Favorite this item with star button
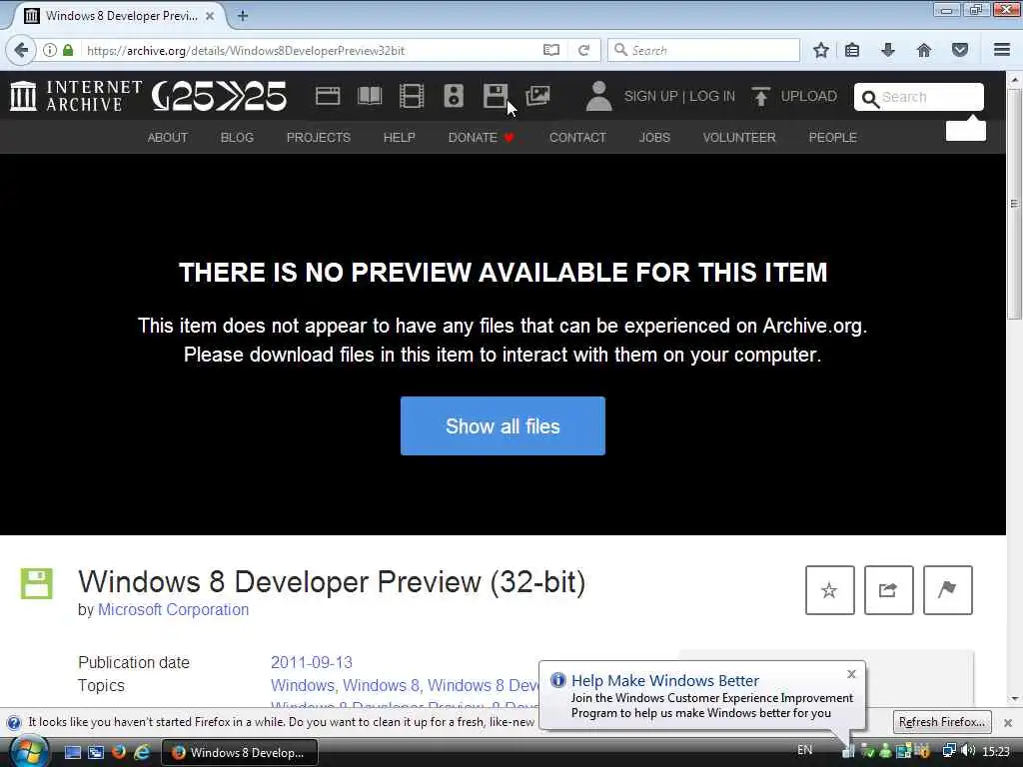Image resolution: width=1023 pixels, height=767 pixels. click(830, 590)
